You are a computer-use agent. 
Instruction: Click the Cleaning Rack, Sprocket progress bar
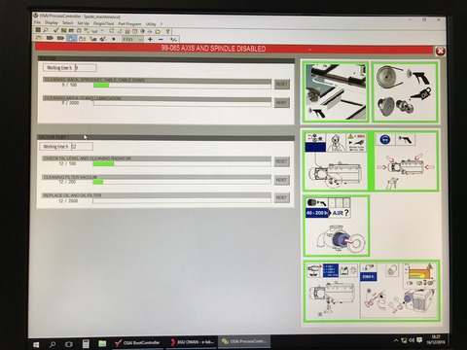pos(182,86)
